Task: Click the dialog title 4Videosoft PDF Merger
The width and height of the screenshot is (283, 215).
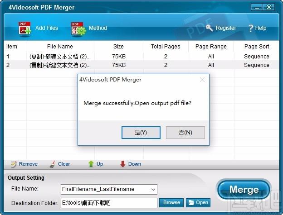Action: 111,80
